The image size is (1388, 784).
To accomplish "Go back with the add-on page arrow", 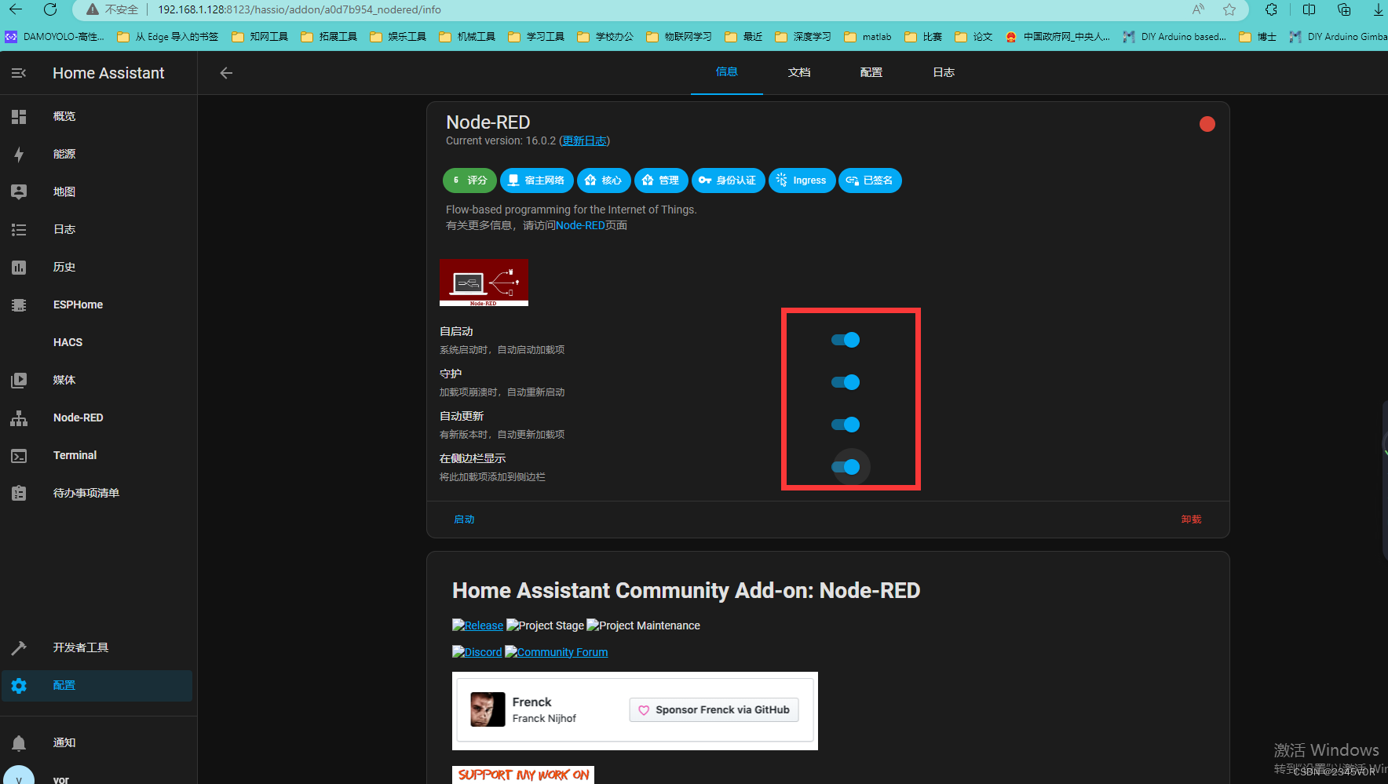I will pos(226,73).
